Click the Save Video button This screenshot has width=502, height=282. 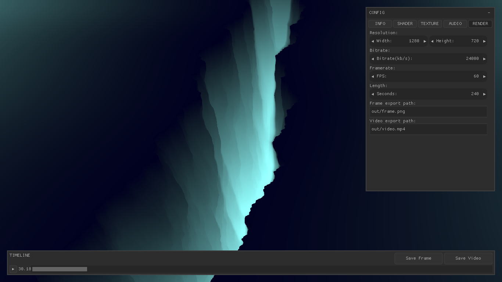click(x=468, y=258)
